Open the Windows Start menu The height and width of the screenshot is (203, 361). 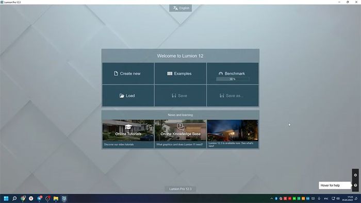click(6, 198)
